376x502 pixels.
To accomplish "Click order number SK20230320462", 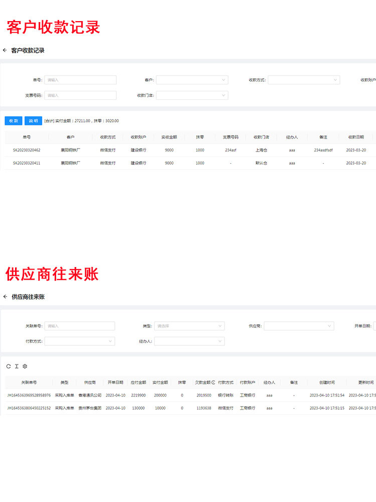I will pos(27,150).
